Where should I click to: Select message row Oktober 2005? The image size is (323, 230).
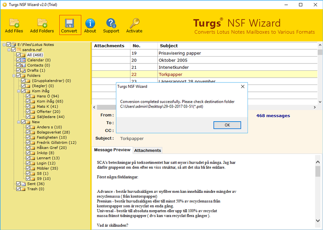coord(205,60)
